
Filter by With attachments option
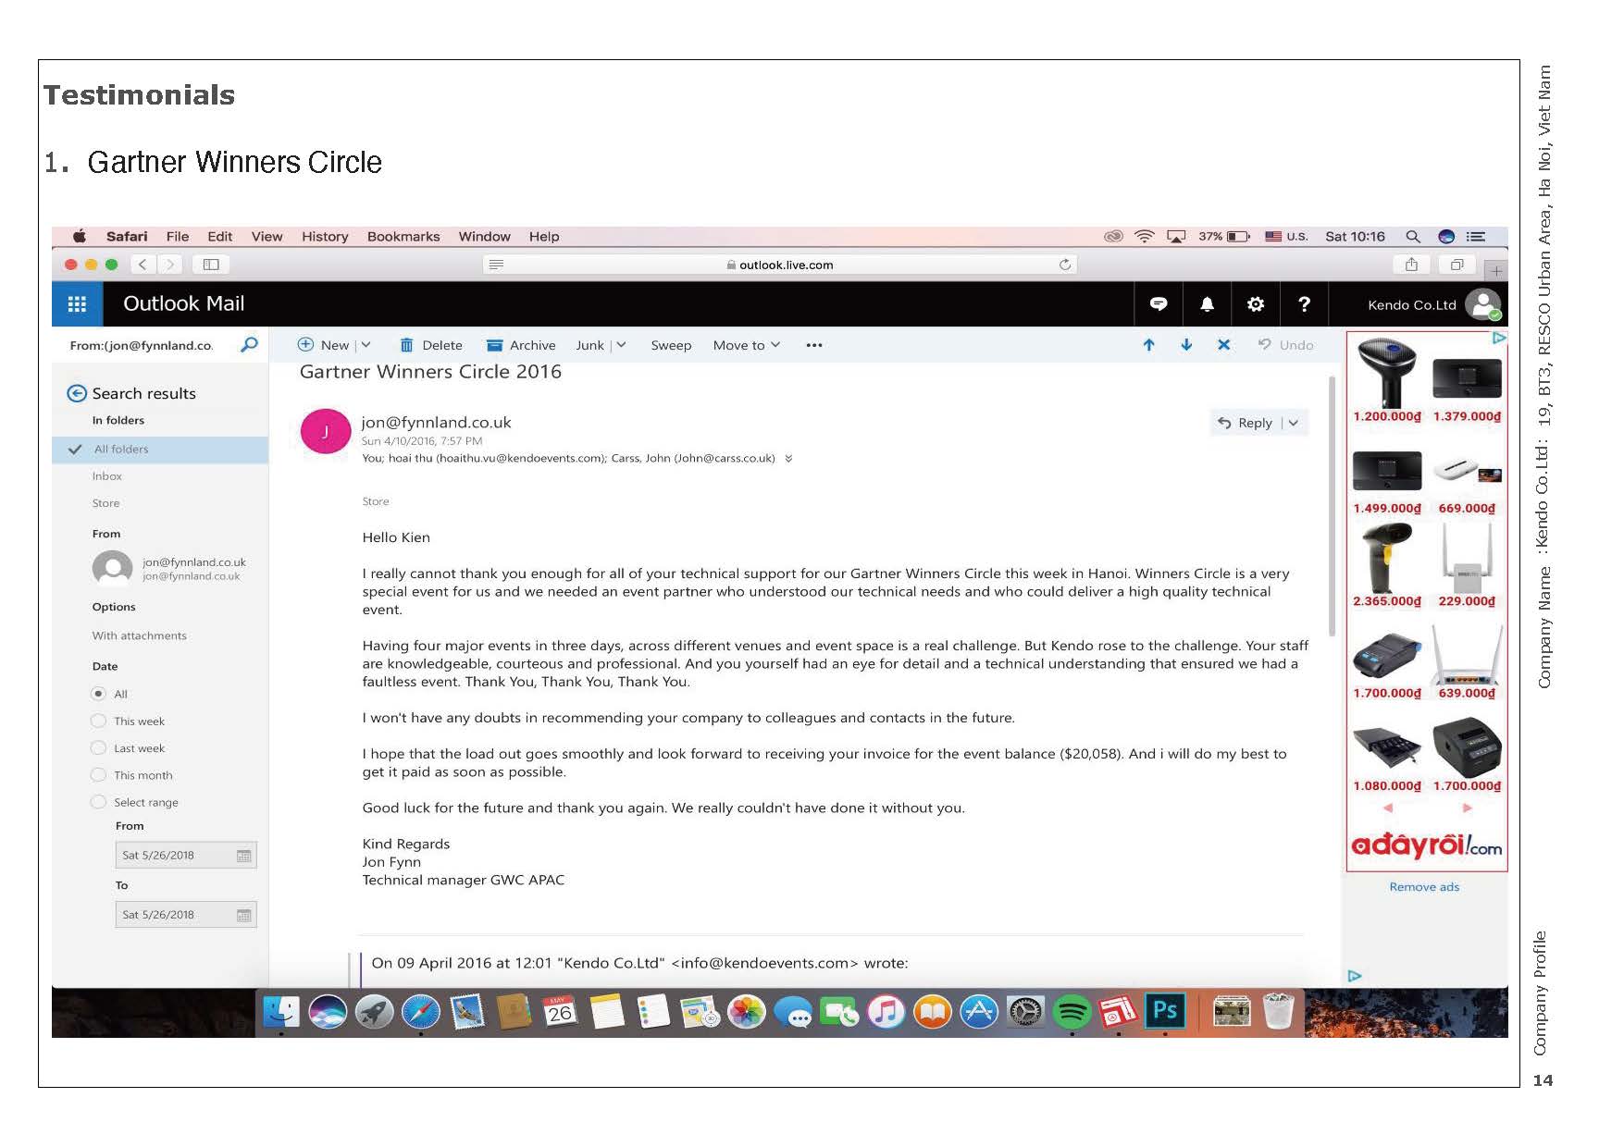coord(140,635)
